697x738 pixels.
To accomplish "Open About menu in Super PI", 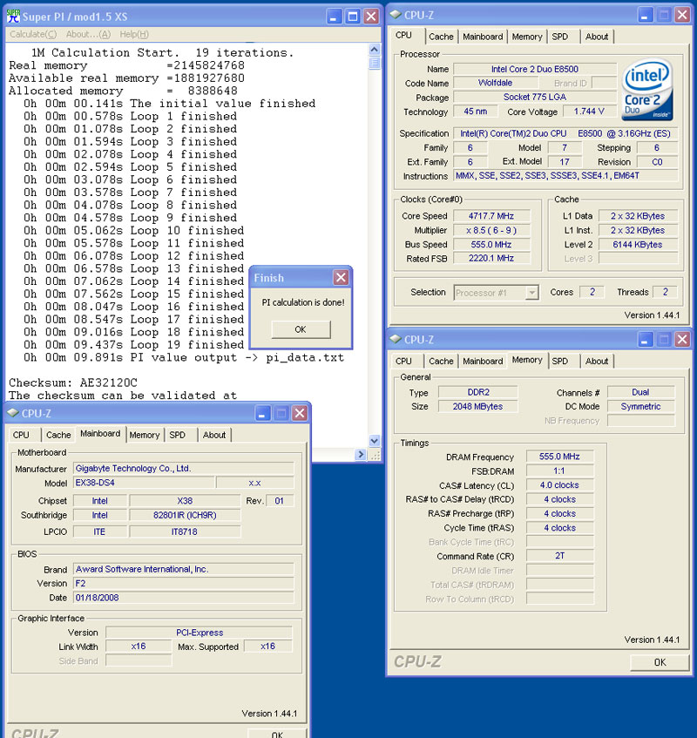I will point(88,34).
